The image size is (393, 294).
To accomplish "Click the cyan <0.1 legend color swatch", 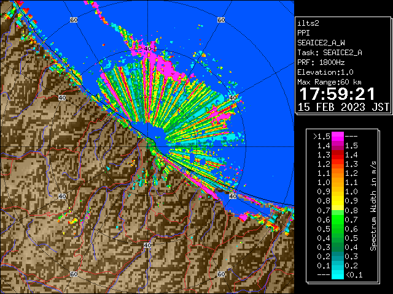I will point(337,275).
